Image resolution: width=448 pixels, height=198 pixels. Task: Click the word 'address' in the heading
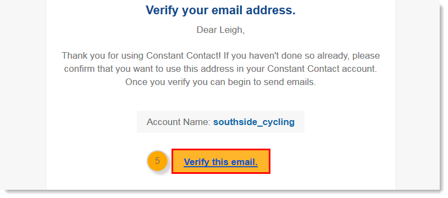pyautogui.click(x=271, y=10)
